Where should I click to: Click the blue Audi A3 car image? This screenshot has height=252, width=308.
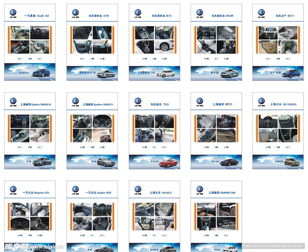(x=41, y=73)
